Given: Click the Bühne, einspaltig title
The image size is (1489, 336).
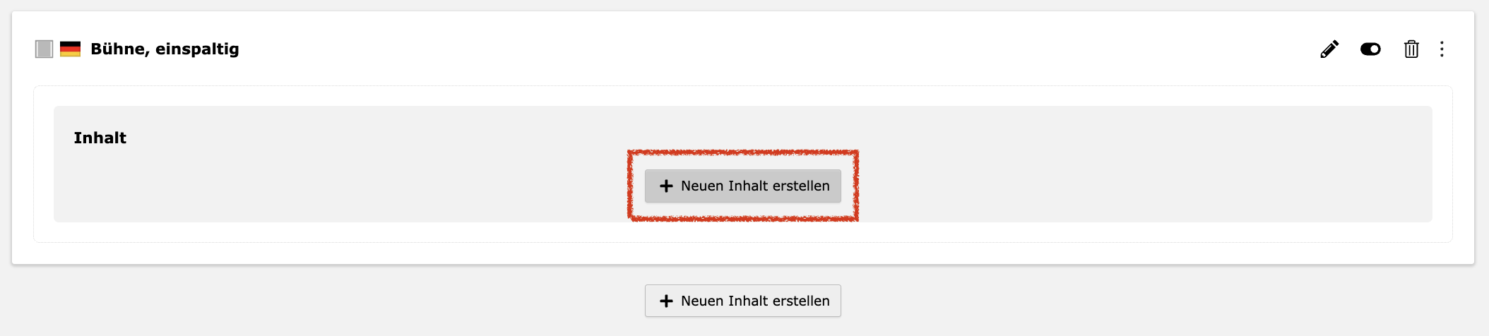Looking at the screenshot, I should point(165,49).
